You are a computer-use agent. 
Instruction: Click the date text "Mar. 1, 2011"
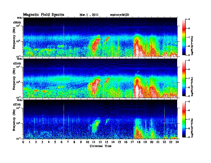click(89, 15)
